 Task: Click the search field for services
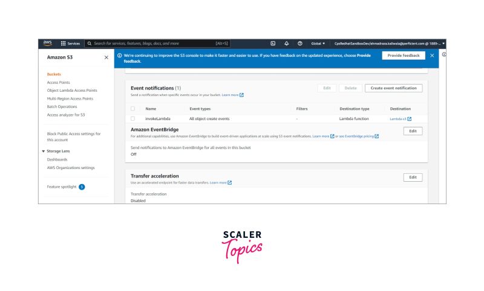coord(157,43)
